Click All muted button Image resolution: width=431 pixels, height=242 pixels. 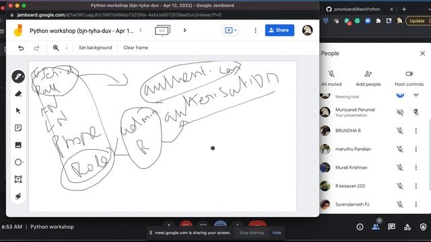tap(331, 78)
